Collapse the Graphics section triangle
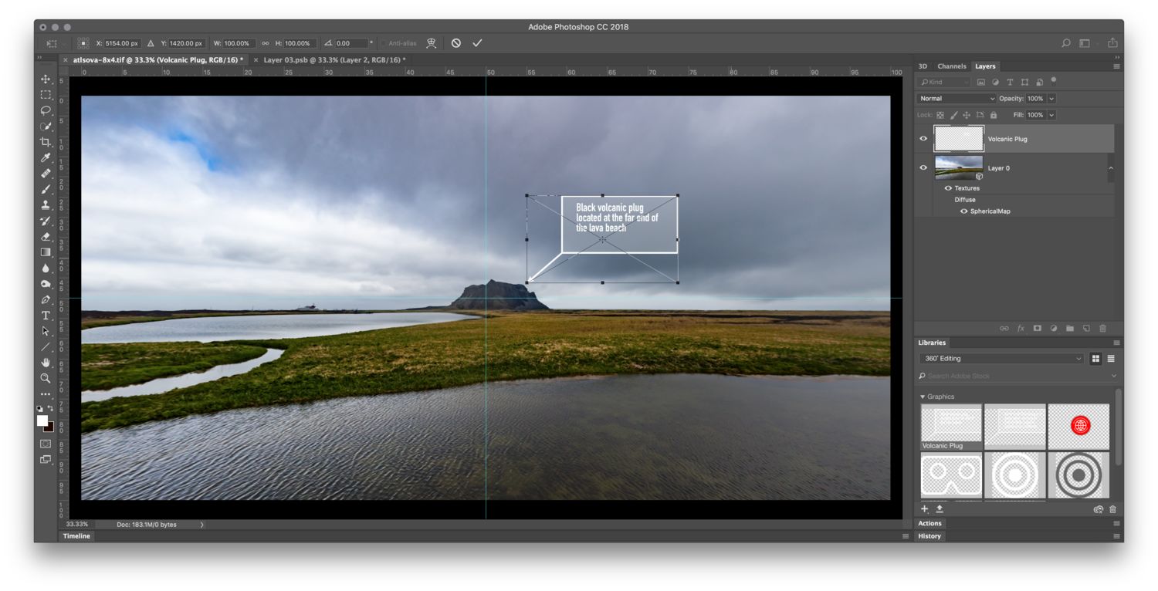The height and width of the screenshot is (591, 1158). coord(923,397)
